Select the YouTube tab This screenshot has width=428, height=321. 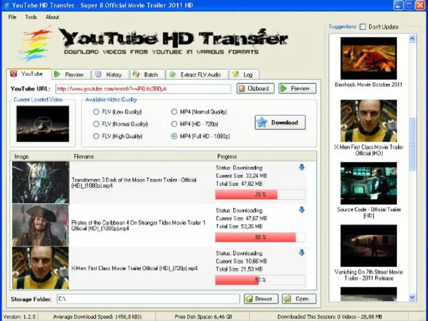click(x=29, y=74)
